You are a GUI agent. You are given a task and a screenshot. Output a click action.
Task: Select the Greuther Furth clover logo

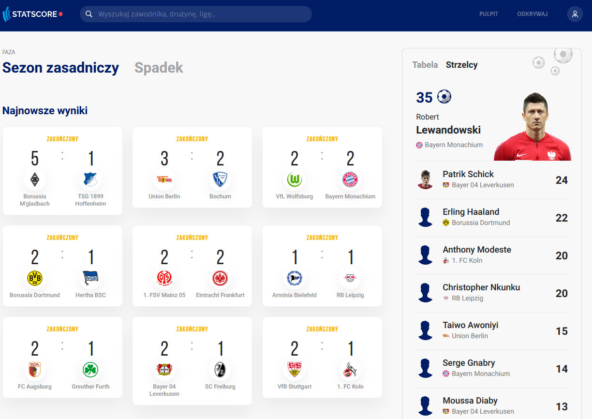pyautogui.click(x=90, y=370)
